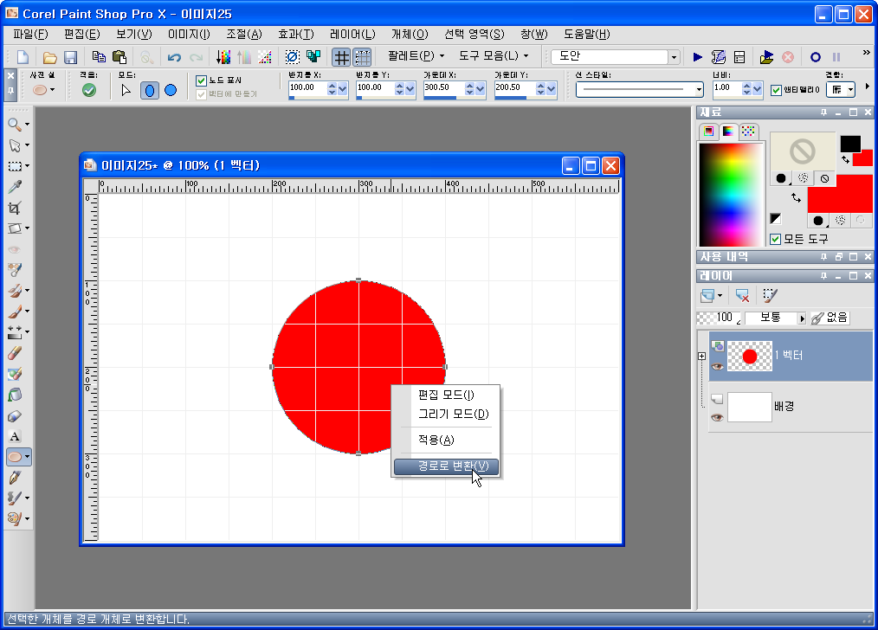Click Edit Selection icon in Layers palette

coord(771,295)
